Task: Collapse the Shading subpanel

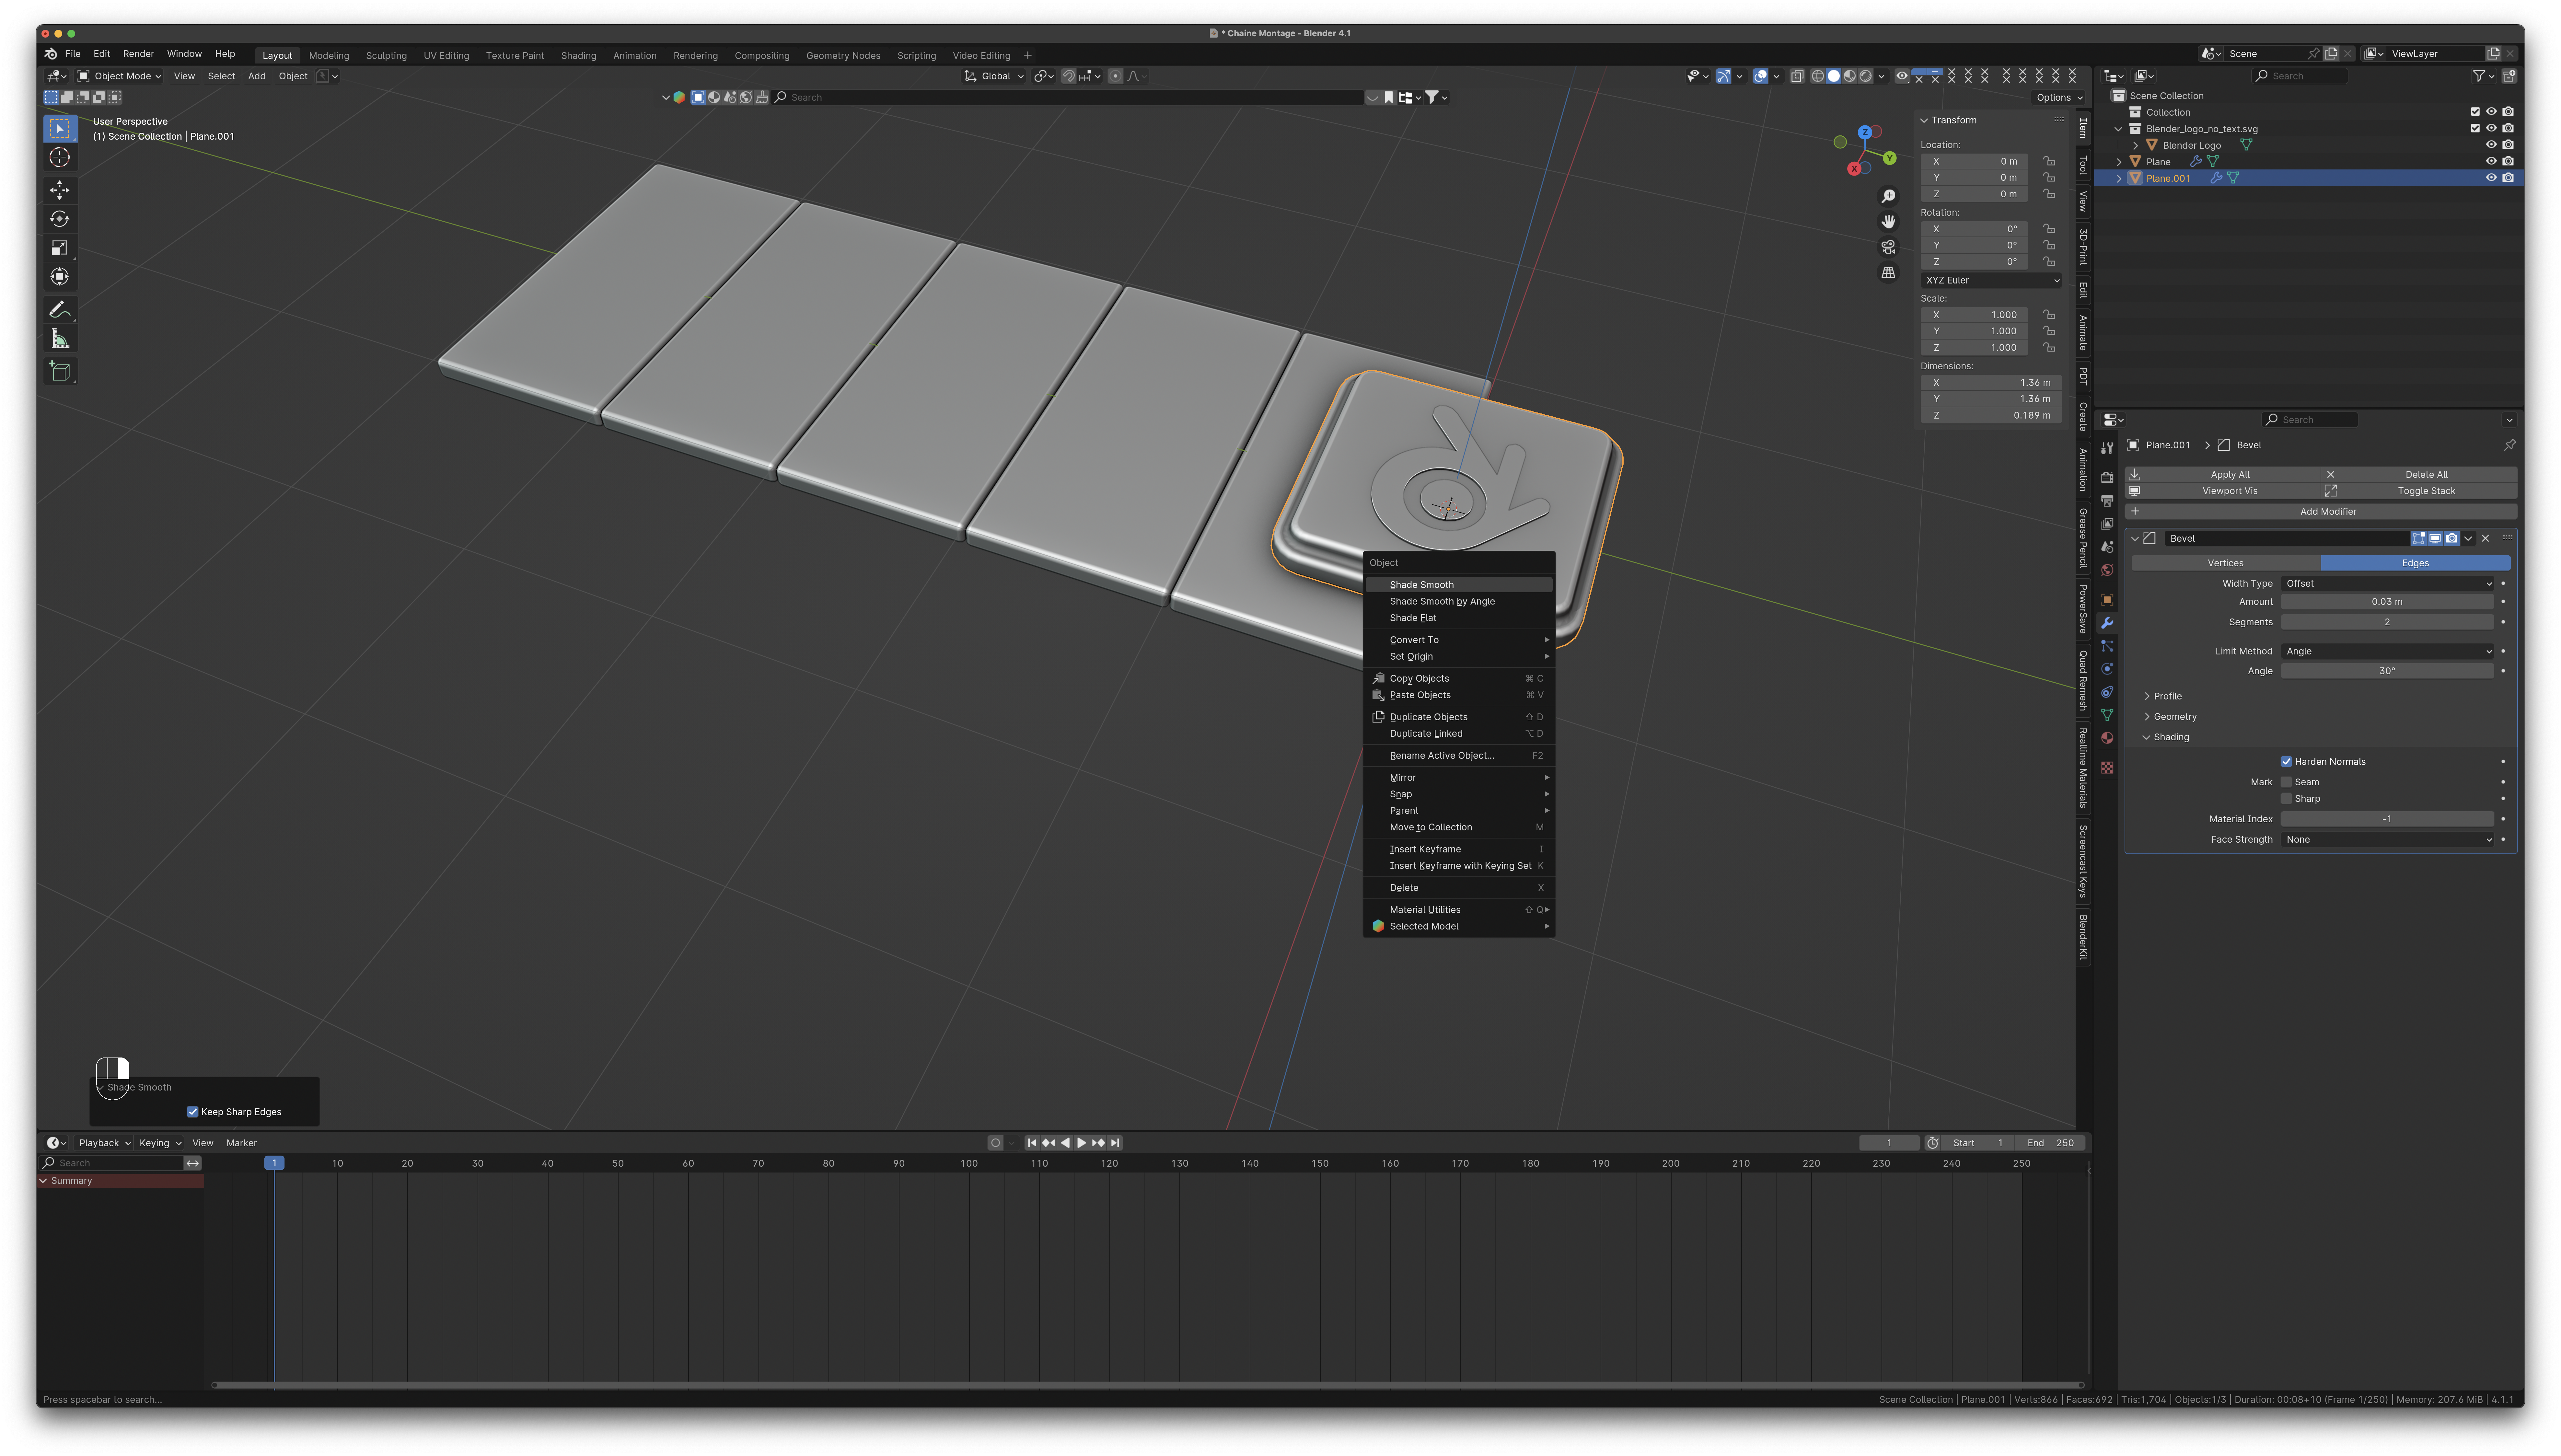Action: coord(2166,737)
